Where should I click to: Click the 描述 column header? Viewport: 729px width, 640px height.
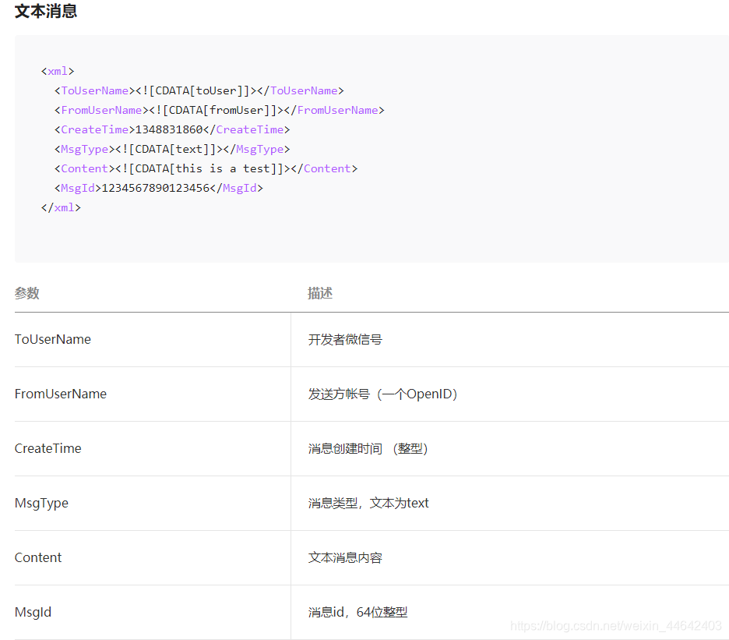[x=320, y=293]
